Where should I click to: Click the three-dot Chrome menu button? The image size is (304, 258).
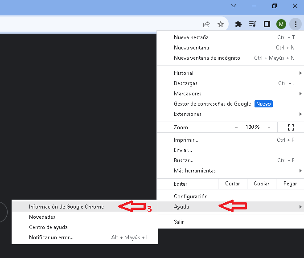[x=296, y=24]
